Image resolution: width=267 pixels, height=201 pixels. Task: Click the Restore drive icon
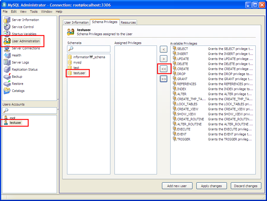pos(7,84)
